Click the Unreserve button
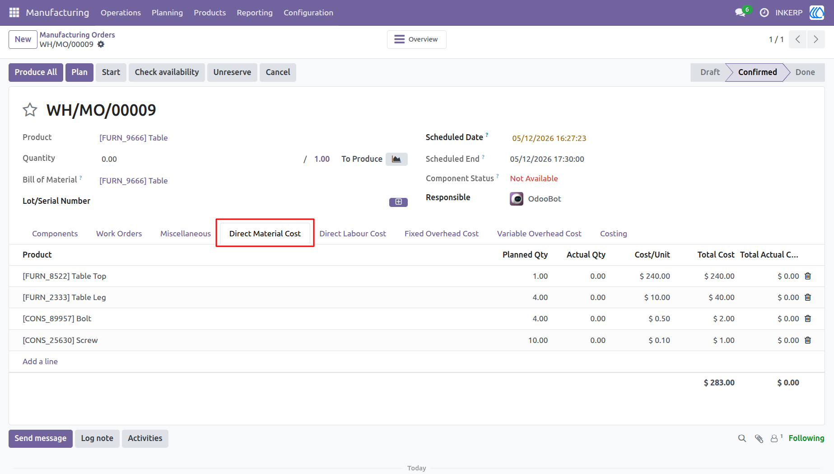 [x=232, y=72]
